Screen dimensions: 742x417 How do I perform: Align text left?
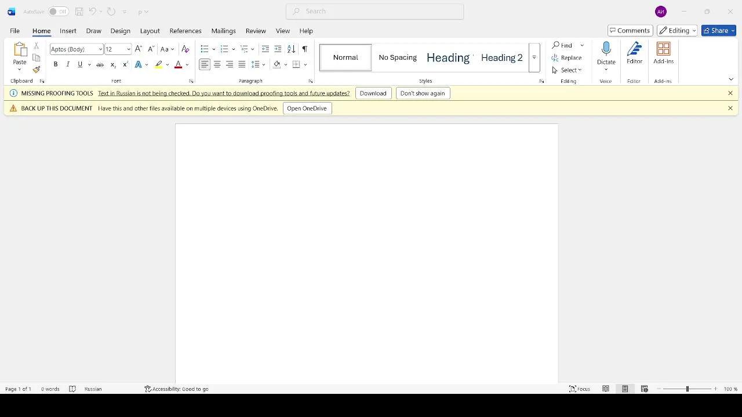205,65
